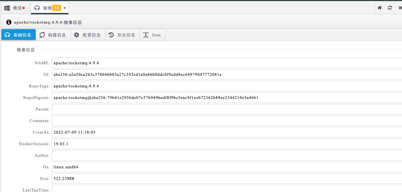The image size is (402, 192).
Task: Click the ID sha256 field
Action: 227,74
